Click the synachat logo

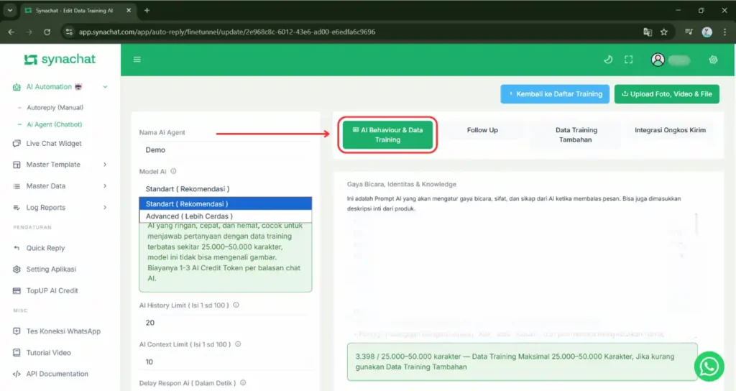tap(60, 59)
